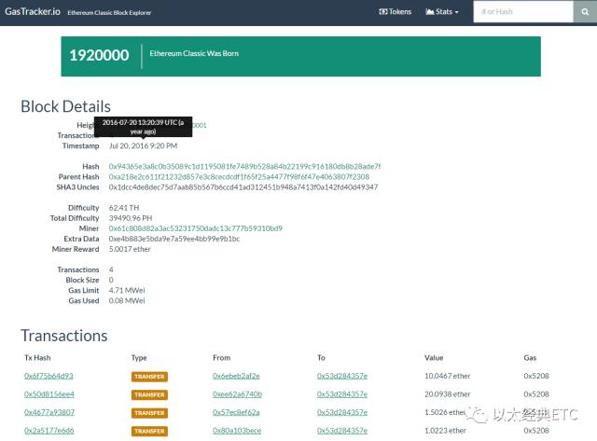Open transaction 0x50d8156ee4
Screen dimensions: 597x441
(x=49, y=394)
